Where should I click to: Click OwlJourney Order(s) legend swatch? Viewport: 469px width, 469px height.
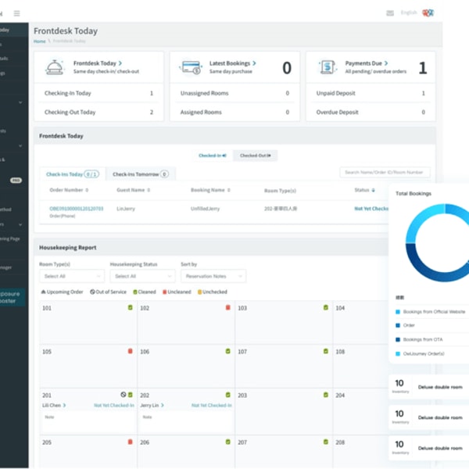[x=398, y=353]
